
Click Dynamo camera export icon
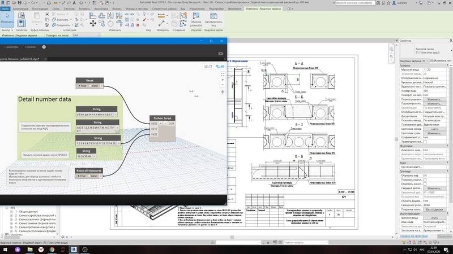pos(221,53)
